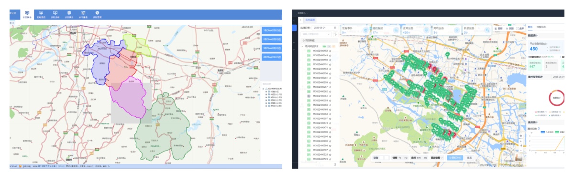The image size is (574, 172).
Task: Click the calendar icon in date field
Action: 335,28
